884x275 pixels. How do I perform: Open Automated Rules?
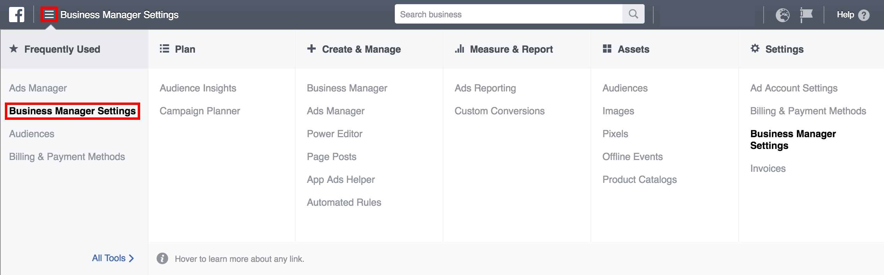[344, 202]
